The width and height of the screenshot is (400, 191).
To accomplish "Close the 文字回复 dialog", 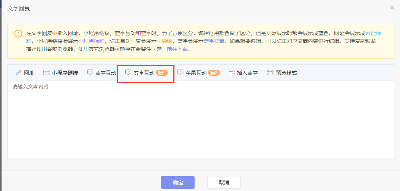I will [x=392, y=8].
